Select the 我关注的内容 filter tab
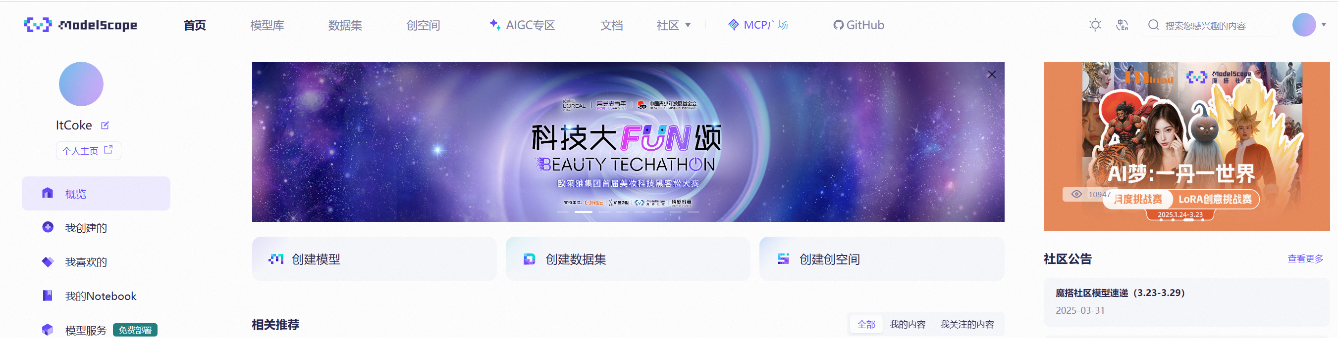The width and height of the screenshot is (1338, 338). click(966, 325)
